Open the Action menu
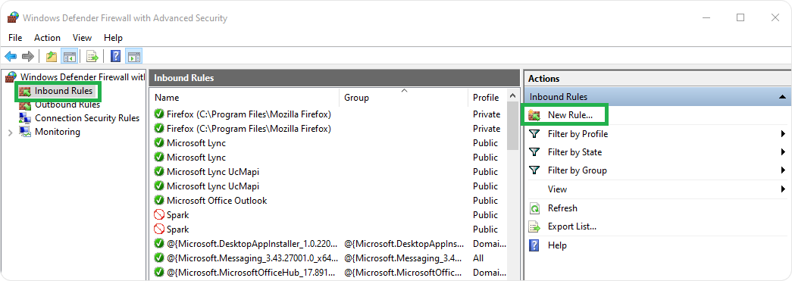The image size is (792, 281). pos(47,38)
